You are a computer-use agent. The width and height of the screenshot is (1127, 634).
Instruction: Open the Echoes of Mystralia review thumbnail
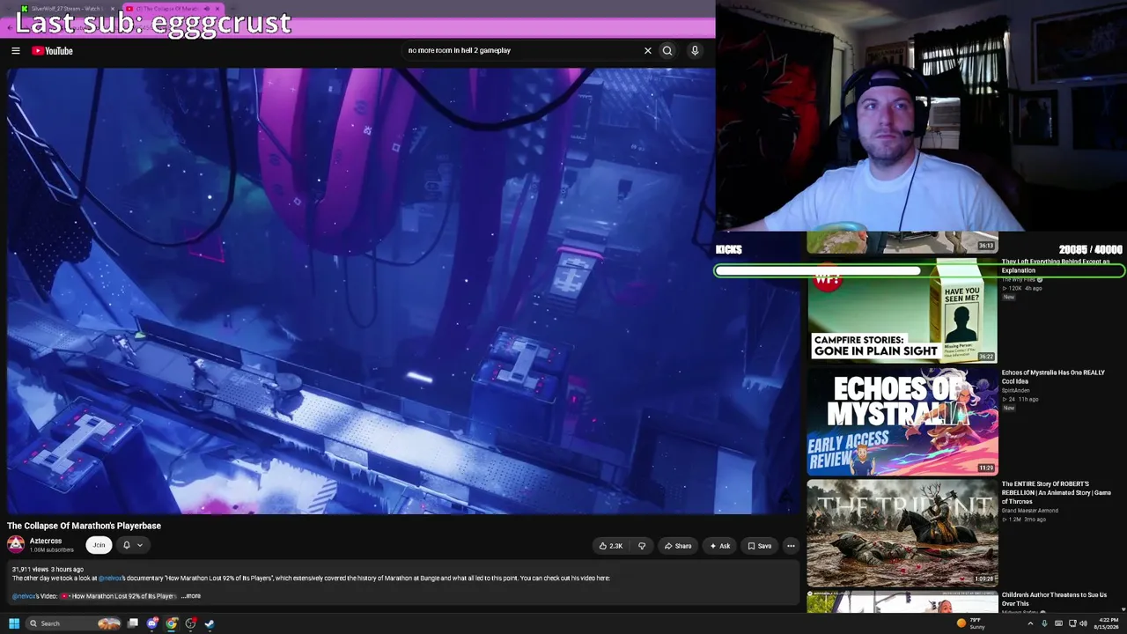[902, 422]
